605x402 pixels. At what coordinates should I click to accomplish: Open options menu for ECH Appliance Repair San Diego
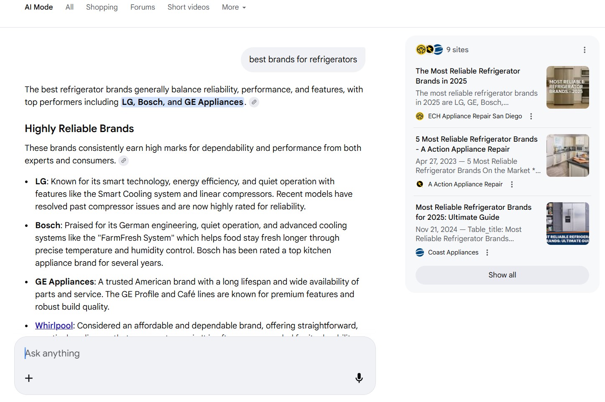531,116
